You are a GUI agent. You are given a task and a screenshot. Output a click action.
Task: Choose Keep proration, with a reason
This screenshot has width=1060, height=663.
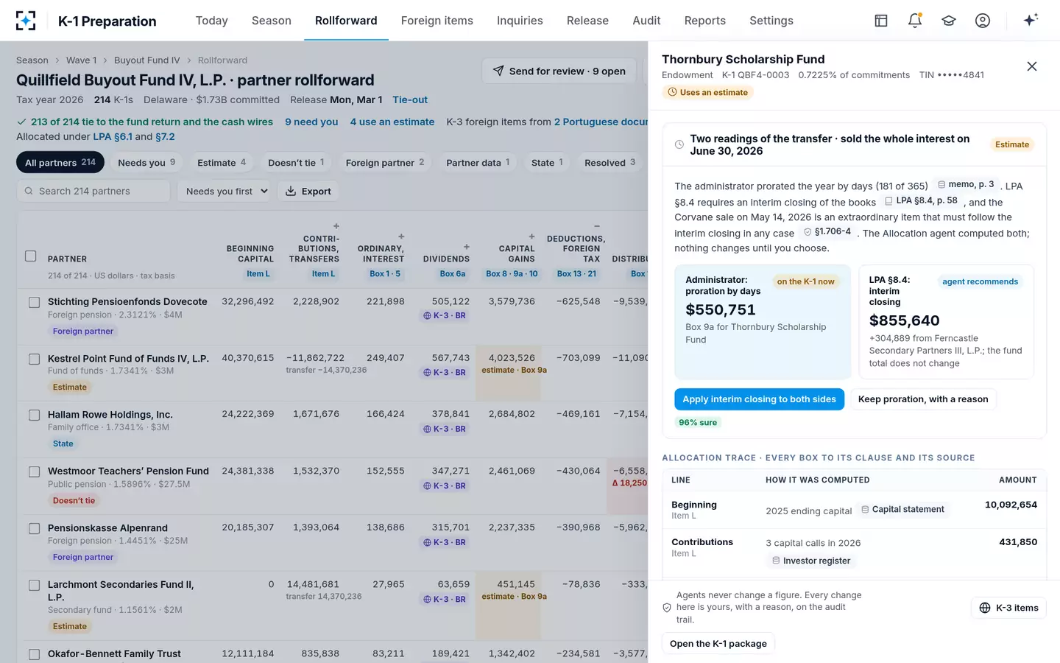pyautogui.click(x=923, y=399)
